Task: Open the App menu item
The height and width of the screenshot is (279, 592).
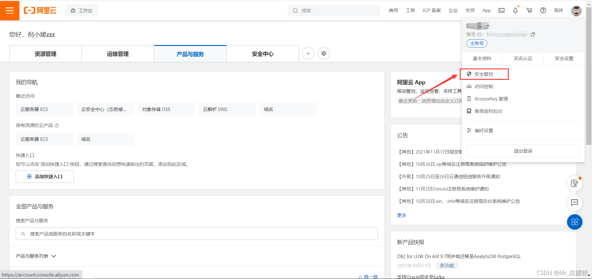Action: [x=487, y=10]
